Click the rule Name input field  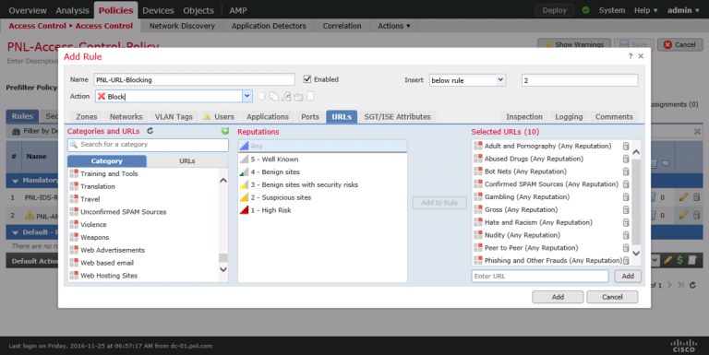point(194,79)
